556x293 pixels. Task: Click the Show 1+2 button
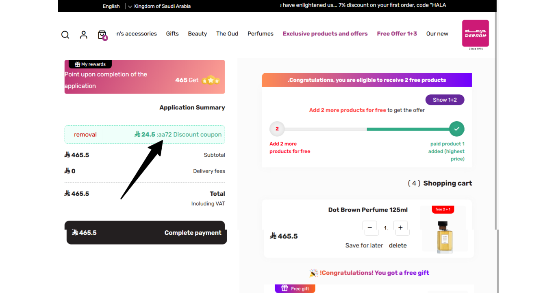(445, 100)
